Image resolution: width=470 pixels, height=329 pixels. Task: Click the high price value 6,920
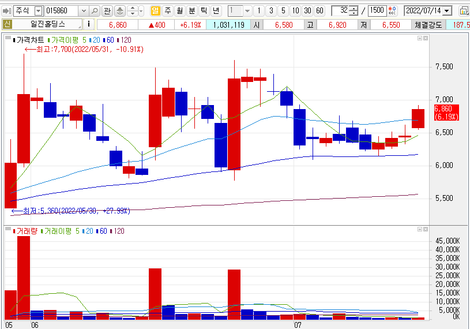tap(337, 25)
